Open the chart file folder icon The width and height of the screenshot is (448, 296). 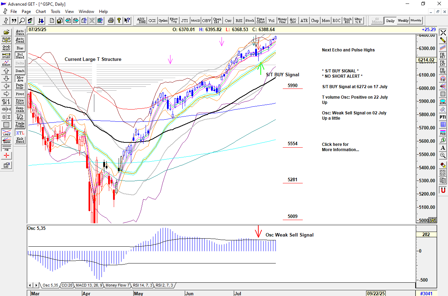[x=6, y=33]
